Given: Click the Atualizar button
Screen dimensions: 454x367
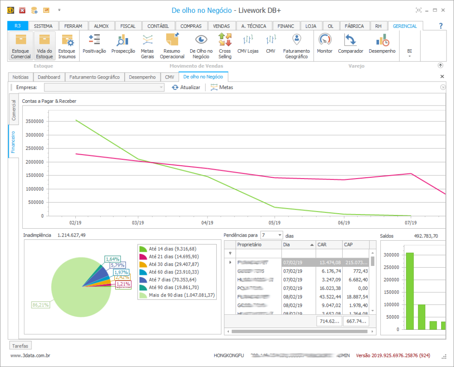Looking at the screenshot, I should pyautogui.click(x=186, y=87).
